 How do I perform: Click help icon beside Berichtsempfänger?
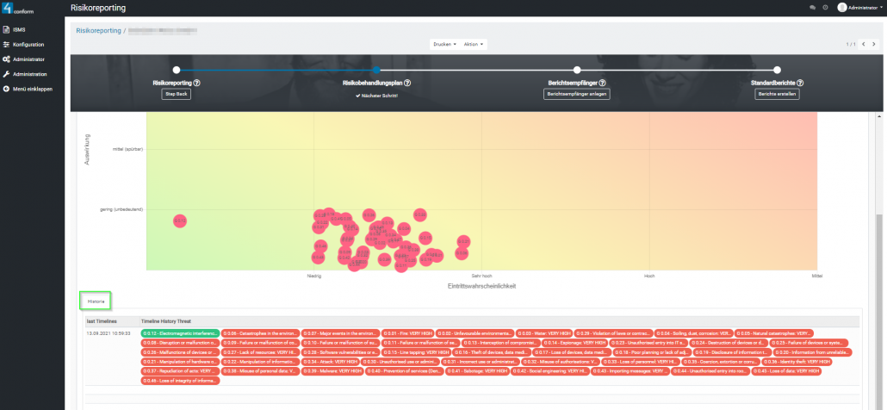coord(603,83)
